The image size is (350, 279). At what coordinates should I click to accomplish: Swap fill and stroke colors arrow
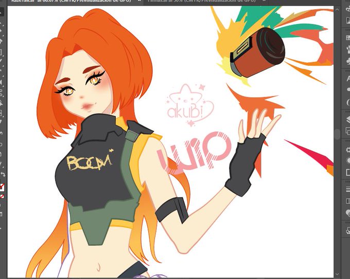point(3,175)
